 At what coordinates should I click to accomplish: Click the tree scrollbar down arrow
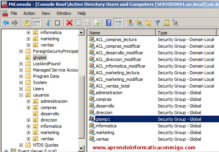81,148
